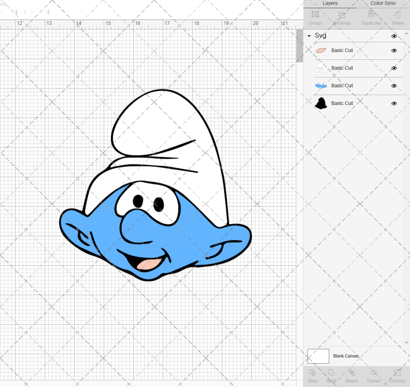Viewport: 410px width, 387px height.
Task: Select the white hat layer thumbnail
Action: pyautogui.click(x=321, y=68)
